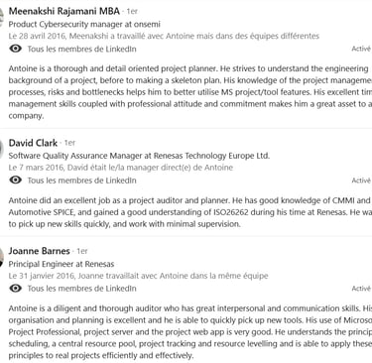This screenshot has height=363, width=372.
Task: Open Meenakshi Rajamani MBA's profile name
Action: tap(64, 11)
